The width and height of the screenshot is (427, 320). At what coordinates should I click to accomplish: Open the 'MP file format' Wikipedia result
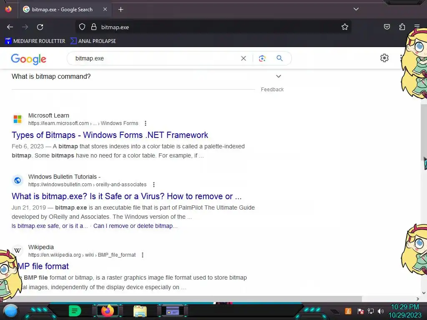click(43, 266)
